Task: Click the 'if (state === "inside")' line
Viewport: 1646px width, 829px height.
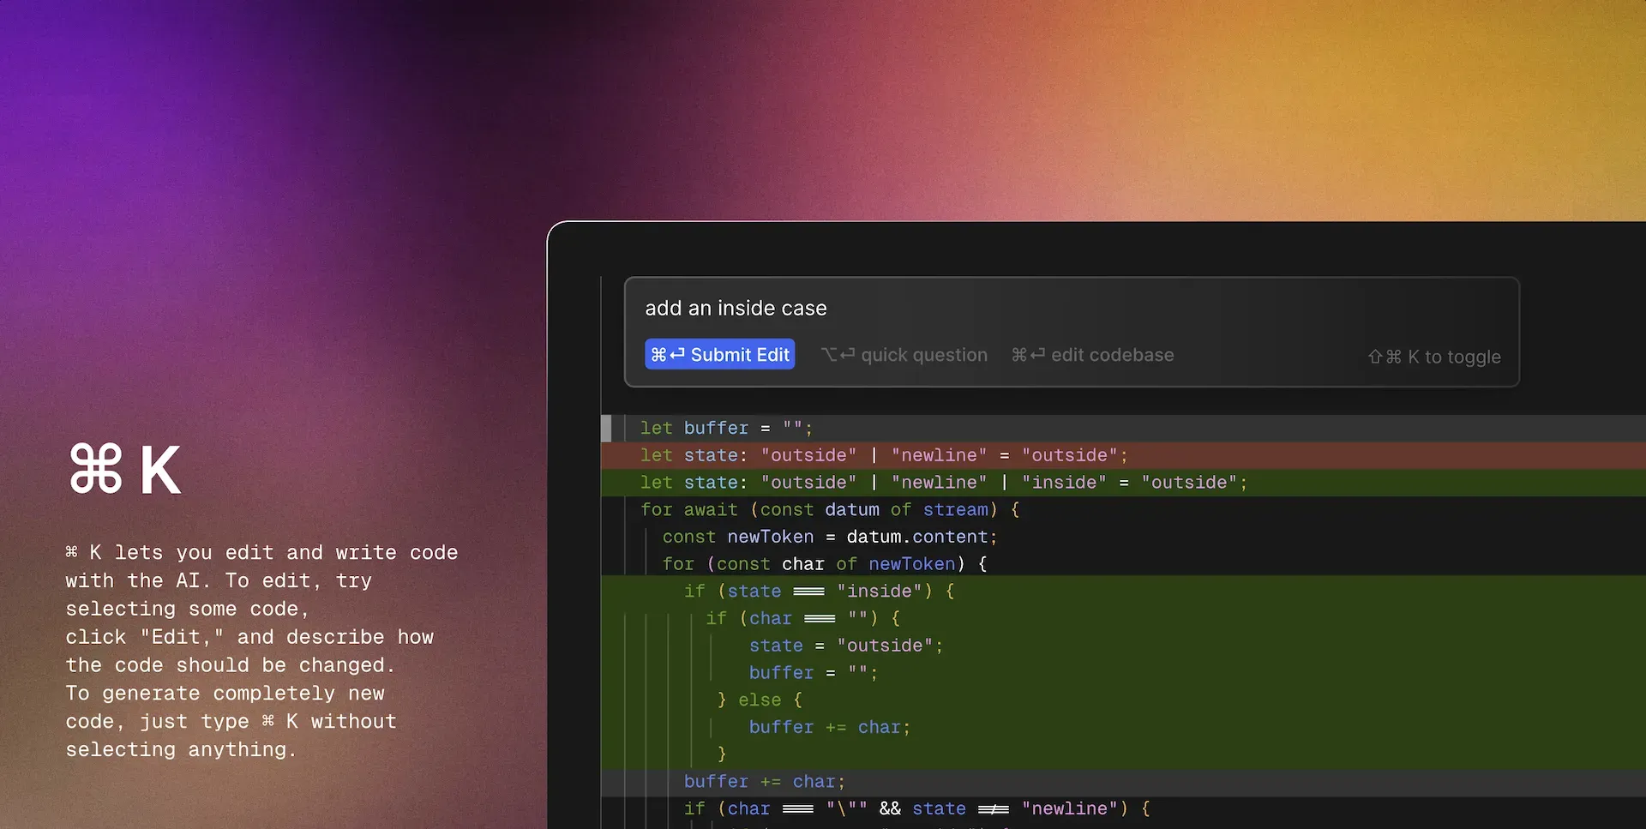Action: [819, 592]
